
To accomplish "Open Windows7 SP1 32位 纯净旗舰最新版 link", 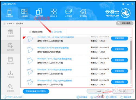I will [x=55, y=59].
